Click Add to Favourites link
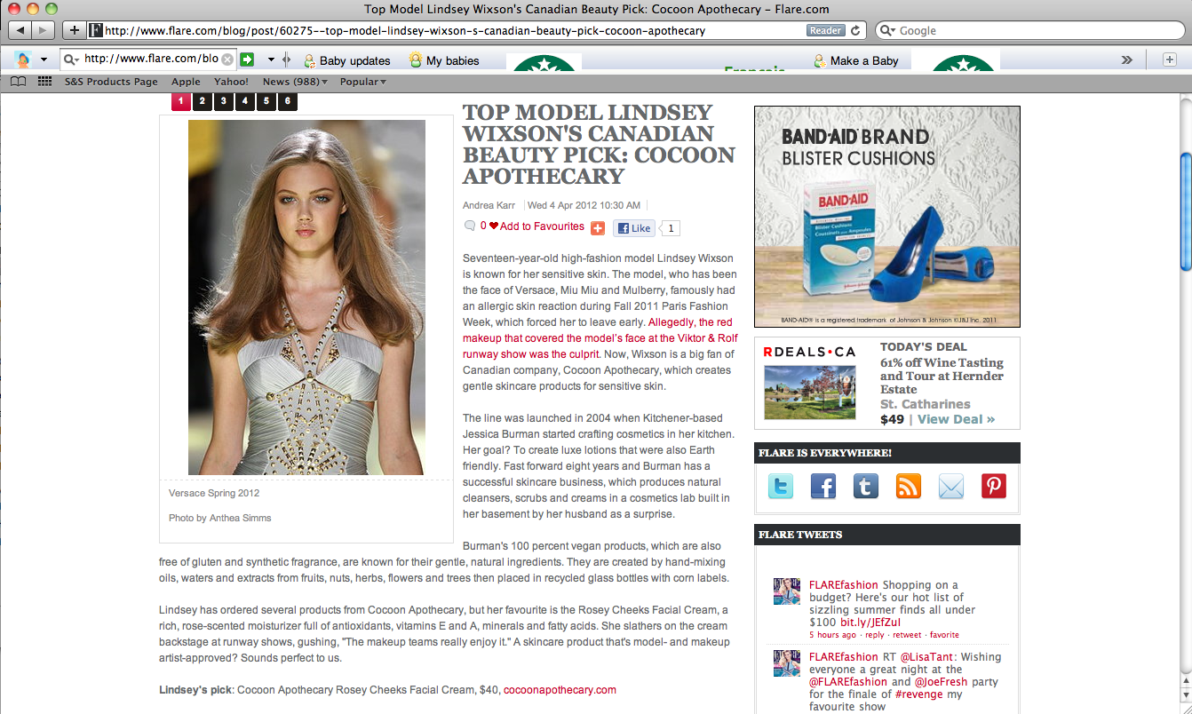 [542, 226]
